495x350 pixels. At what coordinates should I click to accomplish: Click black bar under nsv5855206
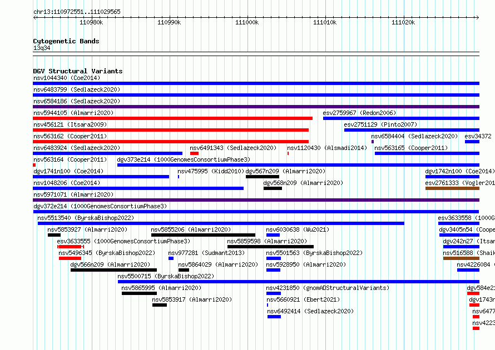(x=204, y=235)
